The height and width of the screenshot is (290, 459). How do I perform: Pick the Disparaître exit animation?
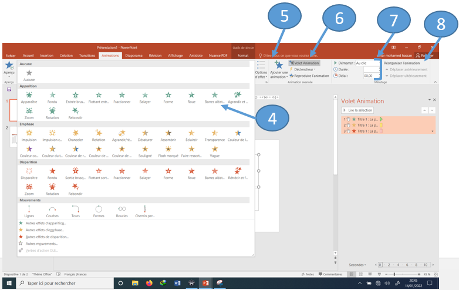click(29, 173)
